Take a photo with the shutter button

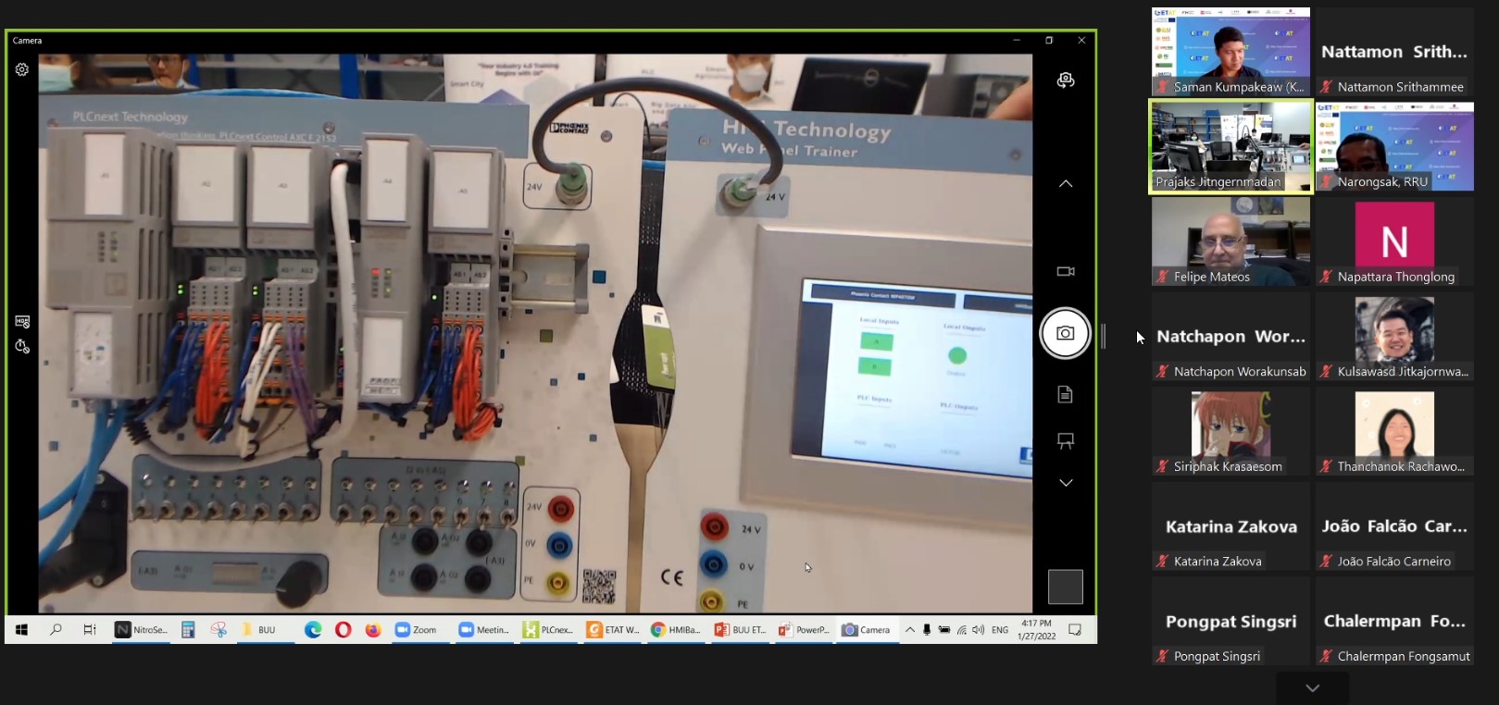[1066, 333]
